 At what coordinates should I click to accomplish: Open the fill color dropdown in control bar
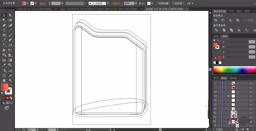[x=27, y=3]
